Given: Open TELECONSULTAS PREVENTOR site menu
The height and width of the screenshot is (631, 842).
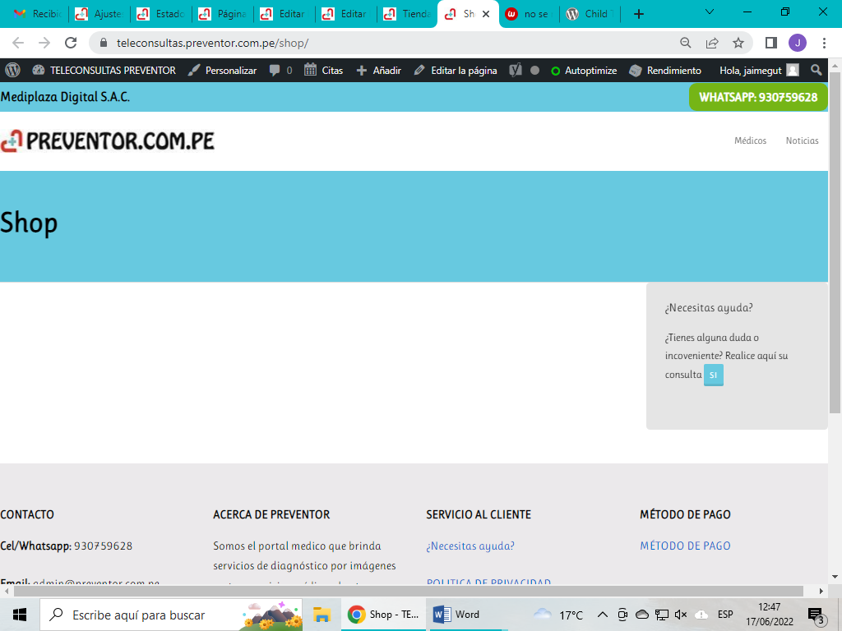Looking at the screenshot, I should 104,71.
